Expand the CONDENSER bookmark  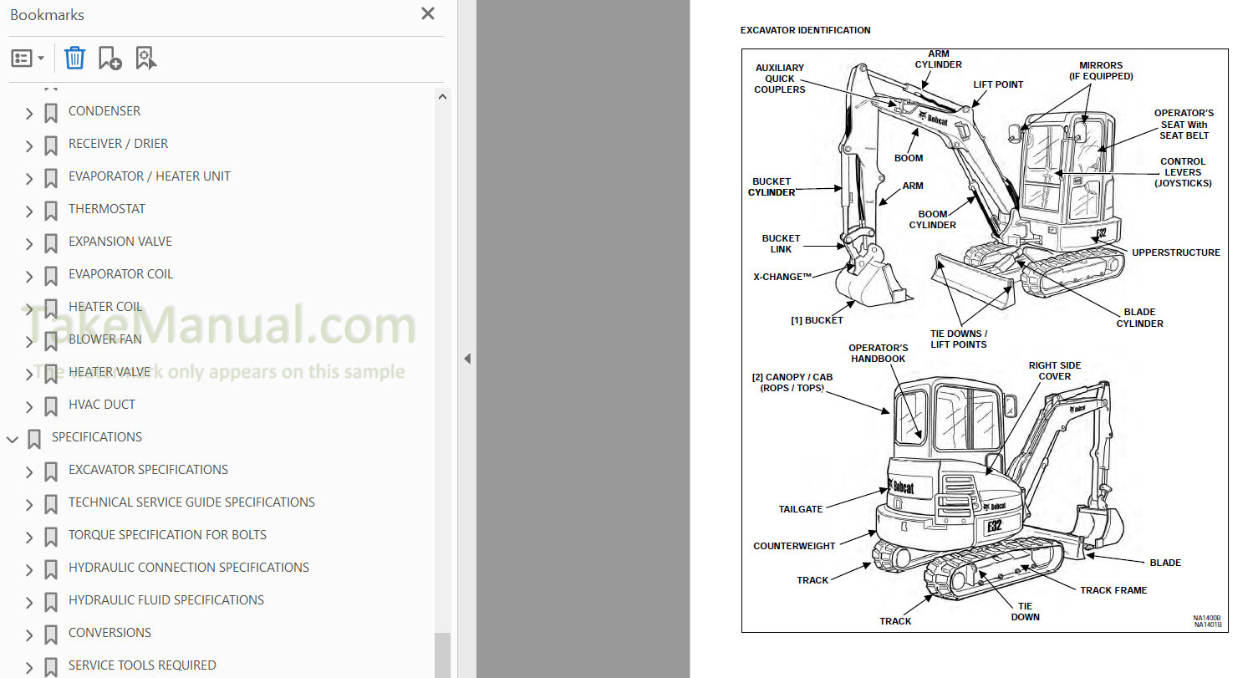tap(29, 113)
